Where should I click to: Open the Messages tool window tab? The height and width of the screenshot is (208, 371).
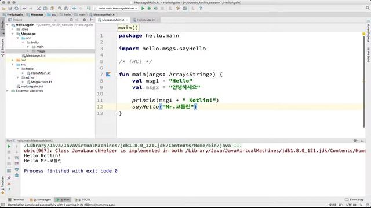tap(41, 200)
